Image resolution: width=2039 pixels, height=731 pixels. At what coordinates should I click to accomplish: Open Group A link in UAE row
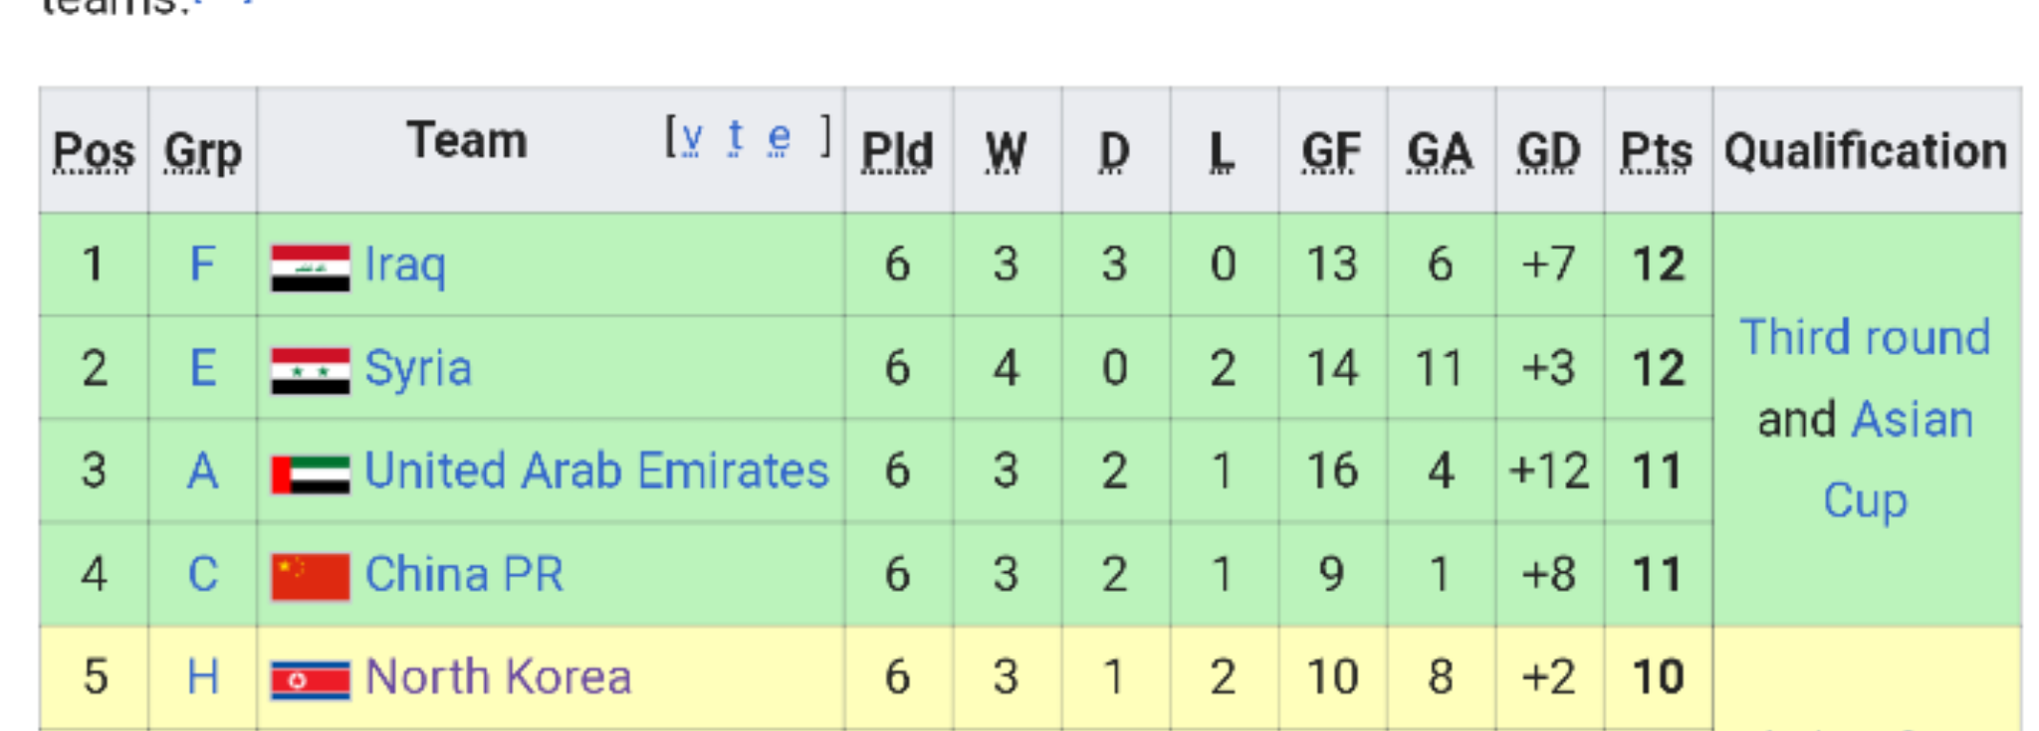coord(202,471)
